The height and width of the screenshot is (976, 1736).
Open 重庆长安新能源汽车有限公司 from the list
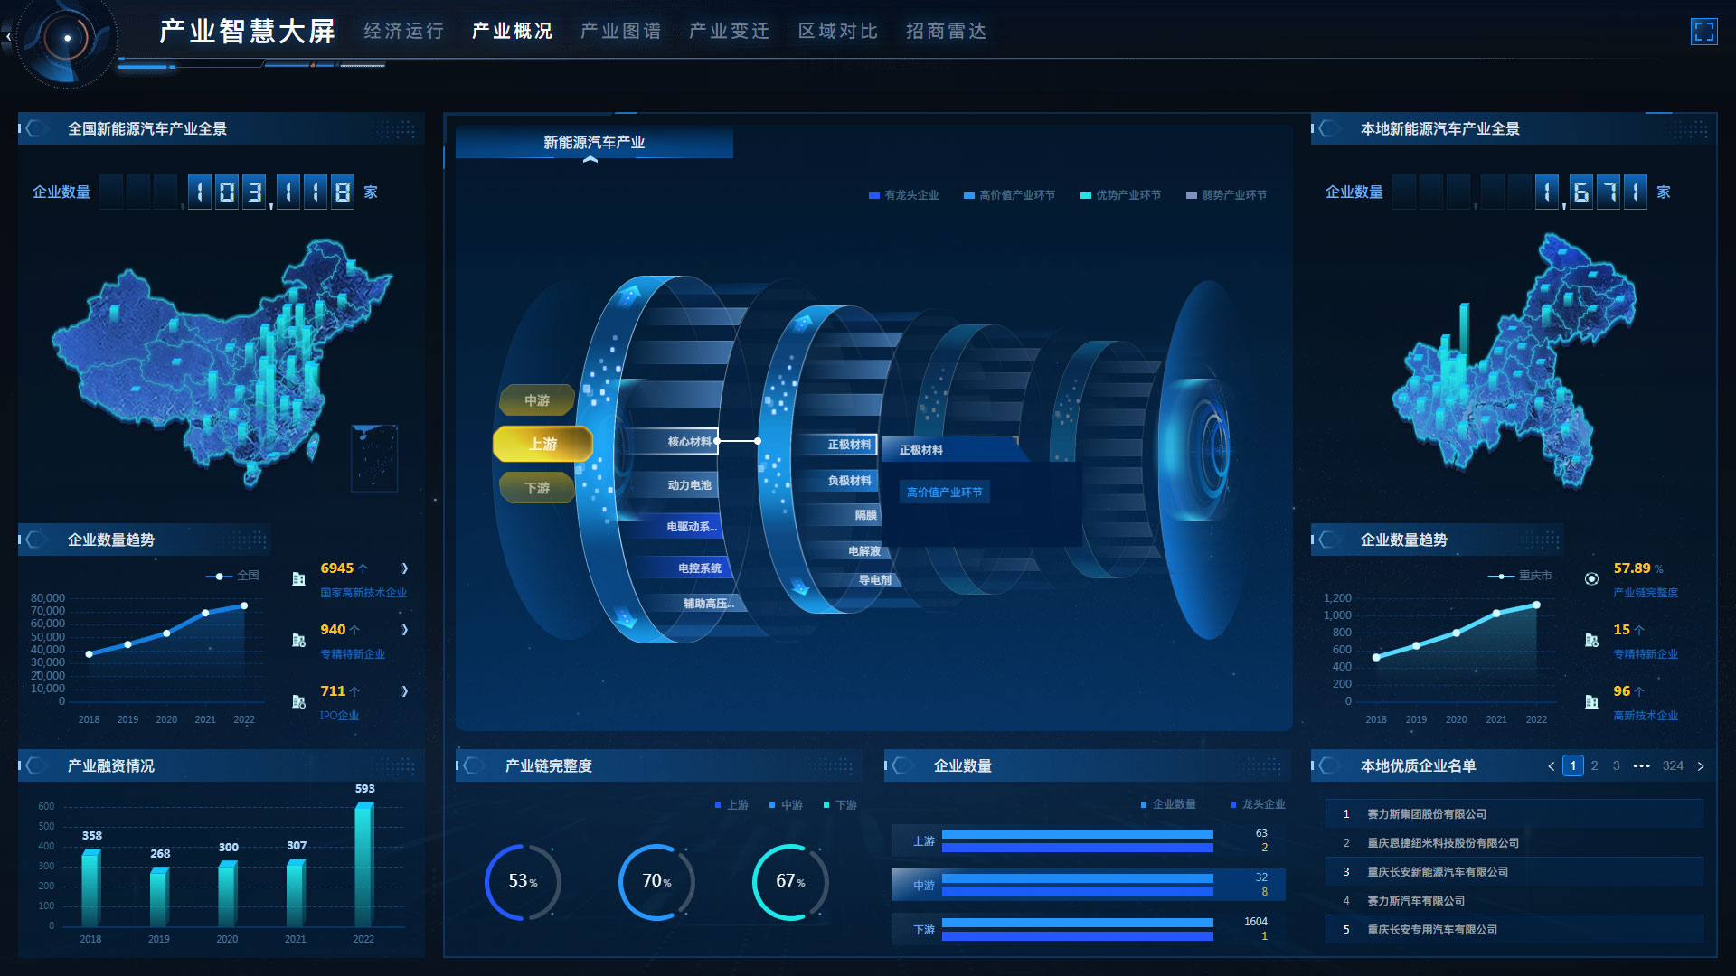[x=1437, y=872]
